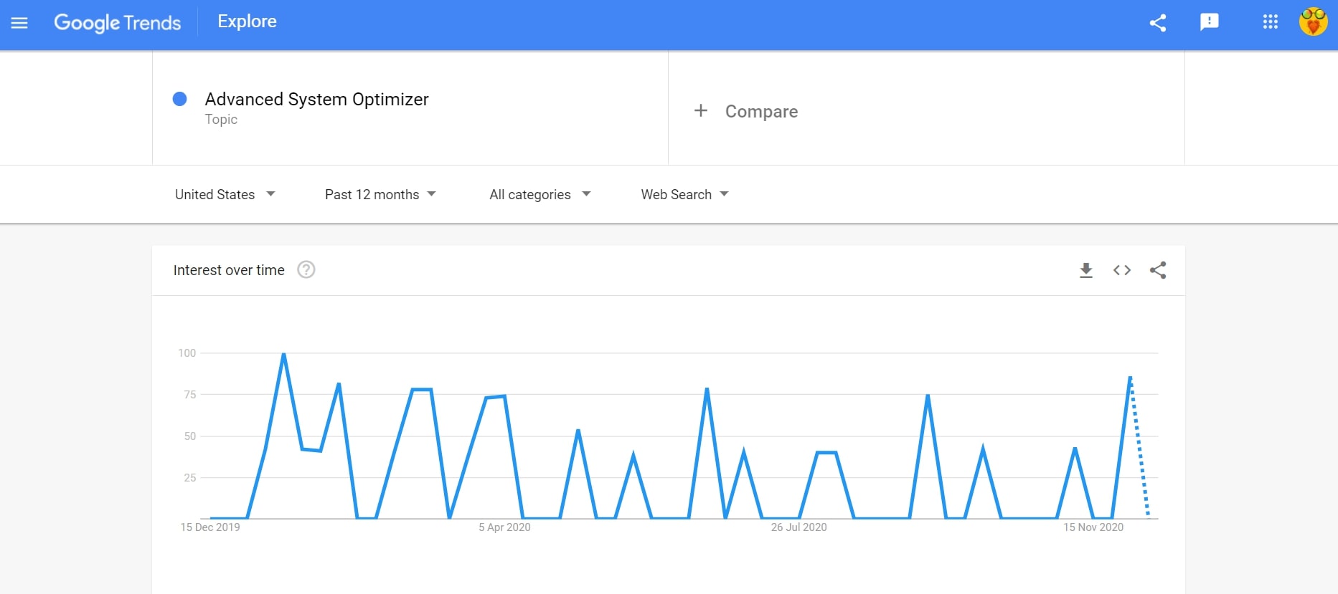Click the blue topic color dot
The image size is (1338, 594).
179,99
